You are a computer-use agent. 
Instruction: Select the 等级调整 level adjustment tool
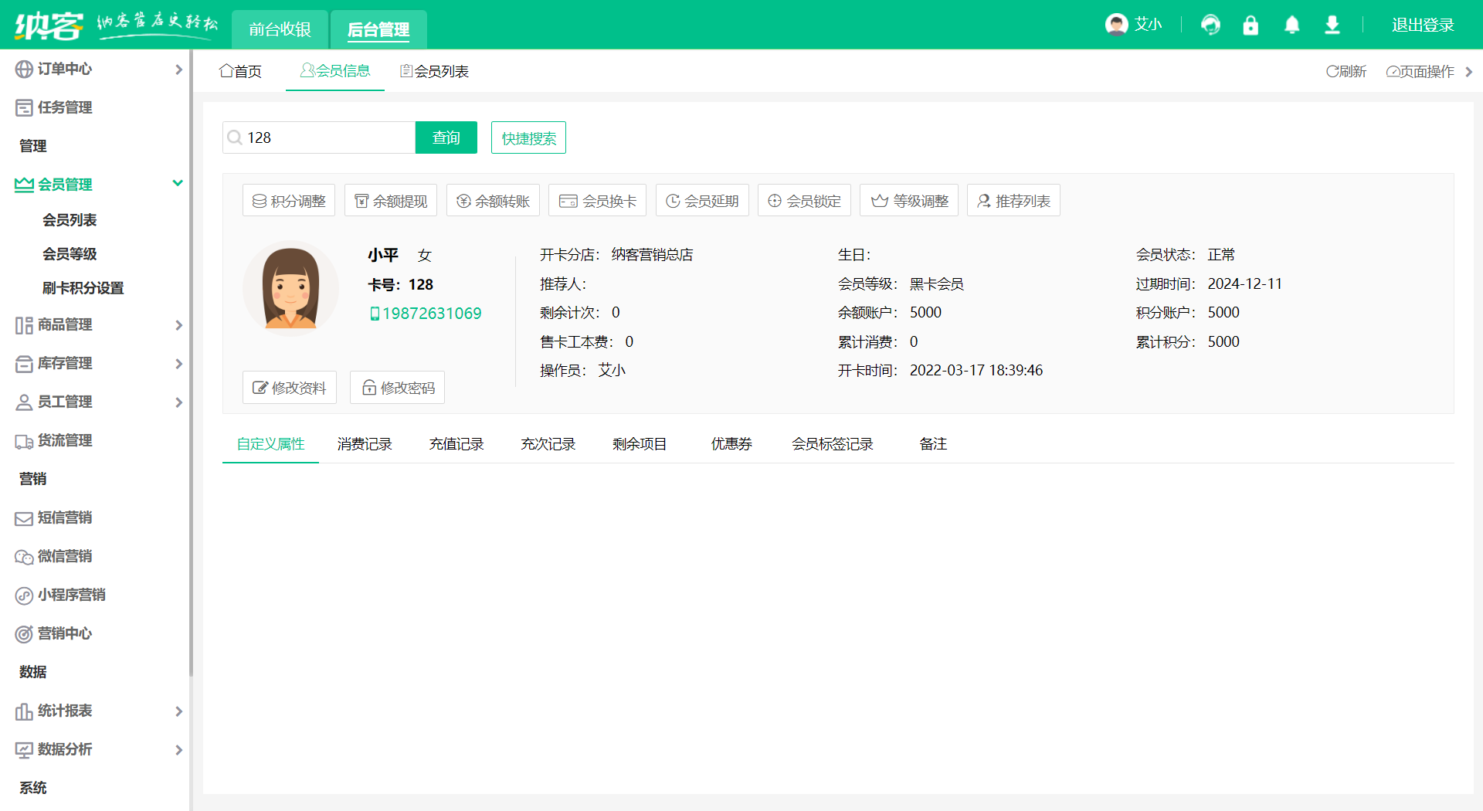908,199
